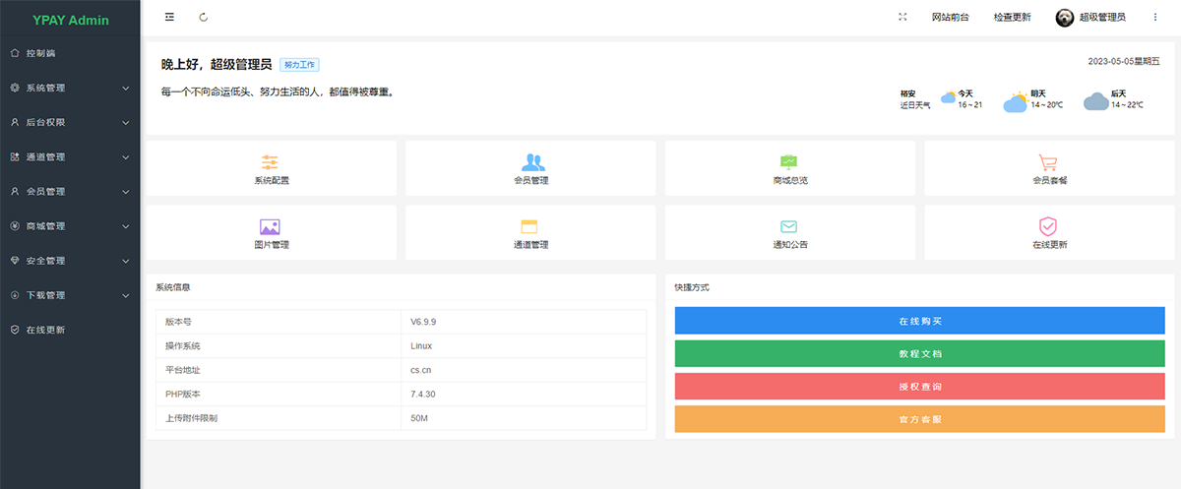This screenshot has height=489, width=1181.
Task: Select 安全管理 label in sidebar menu
Action: click(45, 260)
